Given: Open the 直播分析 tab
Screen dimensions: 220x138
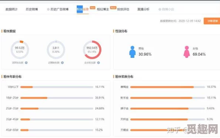Looking at the screenshot, I should [143, 9].
